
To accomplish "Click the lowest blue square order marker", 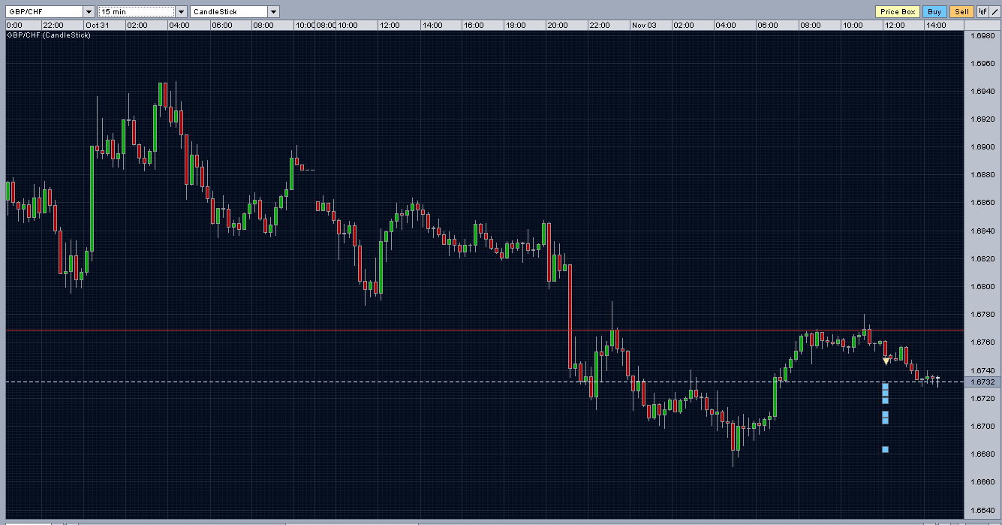I will tap(886, 450).
